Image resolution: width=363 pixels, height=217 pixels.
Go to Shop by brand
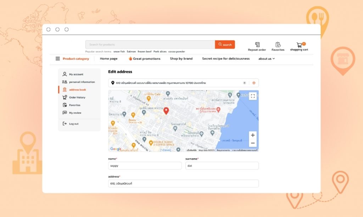(x=181, y=59)
